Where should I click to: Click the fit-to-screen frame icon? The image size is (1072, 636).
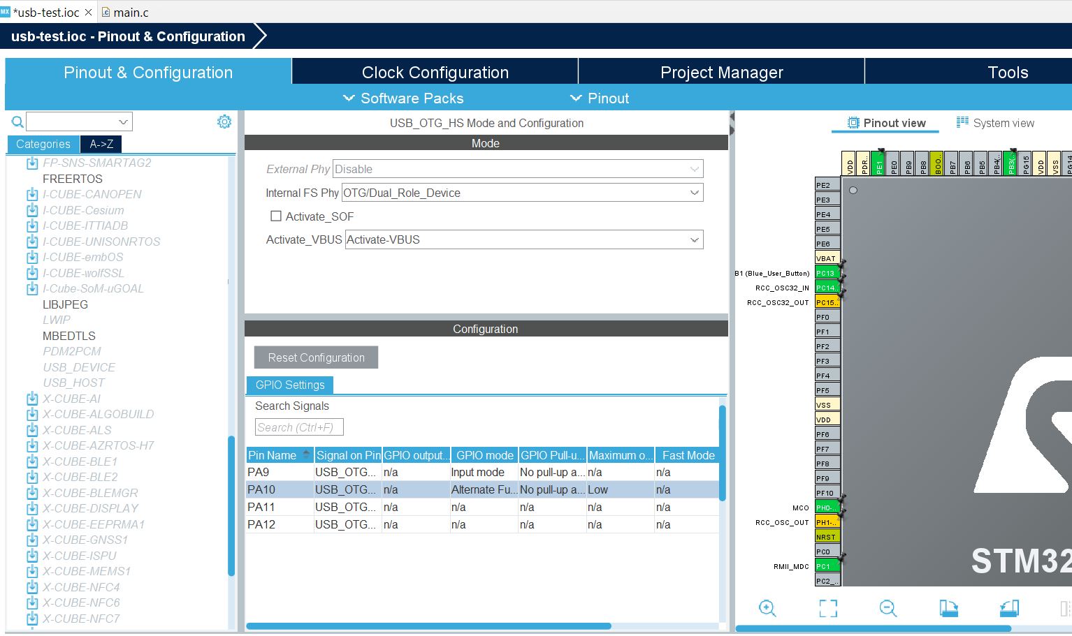828,608
